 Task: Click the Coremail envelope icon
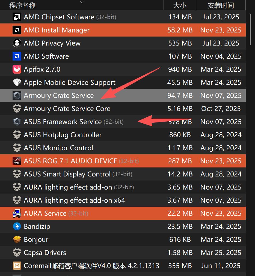point(17,266)
